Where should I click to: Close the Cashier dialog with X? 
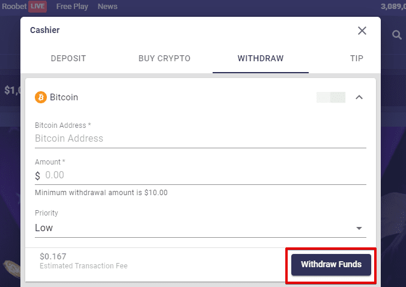click(x=362, y=31)
